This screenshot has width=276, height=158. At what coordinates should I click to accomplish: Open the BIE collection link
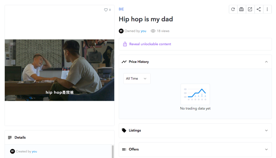pyautogui.click(x=121, y=9)
